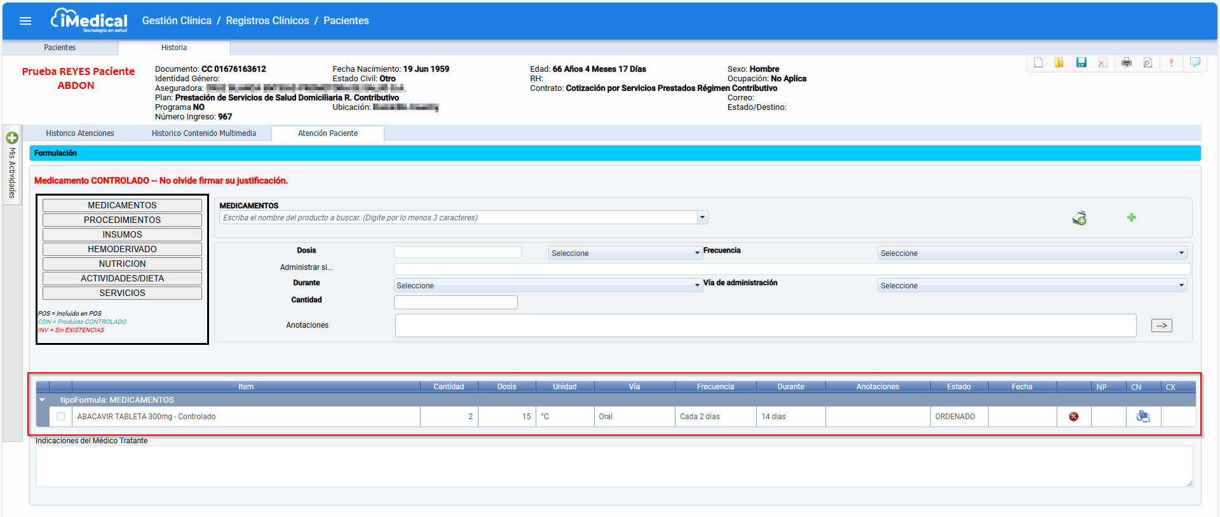
Task: Click the red exclamation alert icon
Action: pos(1171,62)
